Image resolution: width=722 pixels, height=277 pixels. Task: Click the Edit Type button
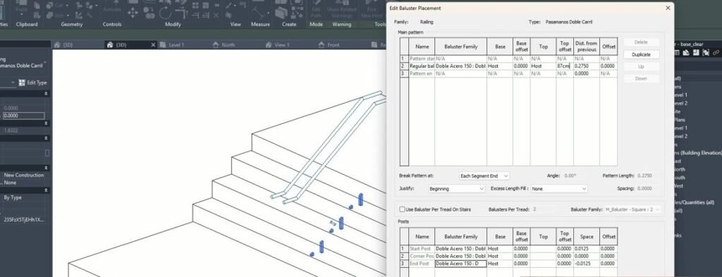click(33, 82)
